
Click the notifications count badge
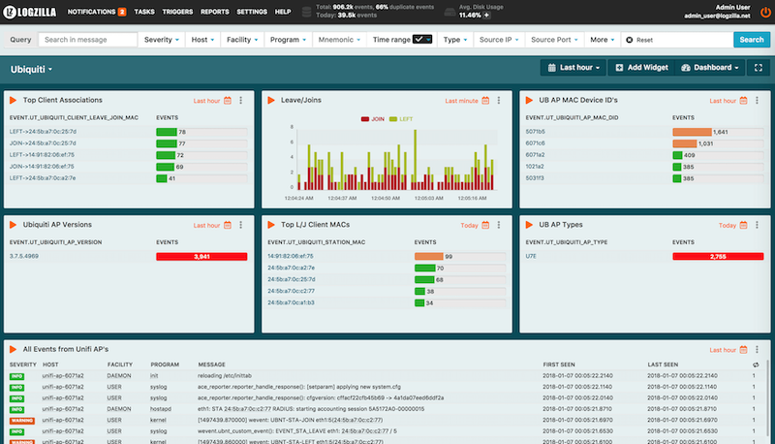point(122,12)
